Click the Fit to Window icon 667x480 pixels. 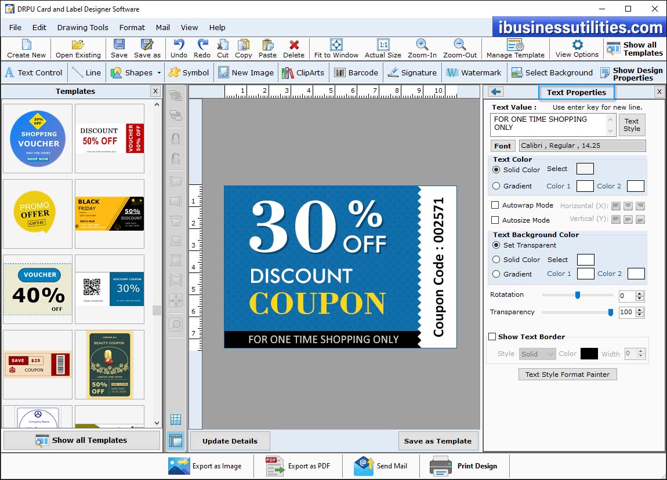[x=336, y=45]
